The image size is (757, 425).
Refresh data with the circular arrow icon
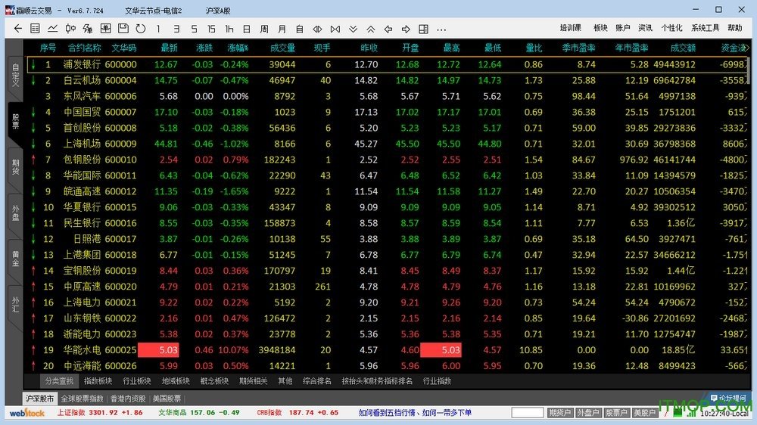[x=141, y=29]
